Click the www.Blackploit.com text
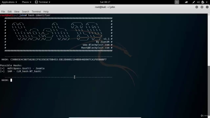Viewport: 210px width, 118px height. (x=96, y=45)
